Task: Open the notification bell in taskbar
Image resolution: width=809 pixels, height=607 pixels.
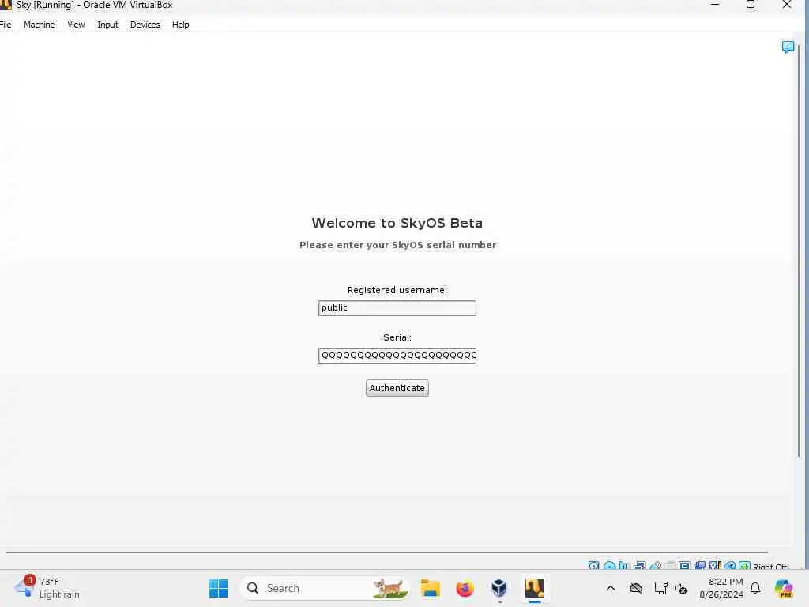Action: click(x=754, y=588)
